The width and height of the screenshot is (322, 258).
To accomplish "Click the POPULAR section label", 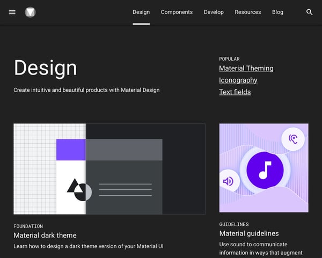I will tap(229, 59).
